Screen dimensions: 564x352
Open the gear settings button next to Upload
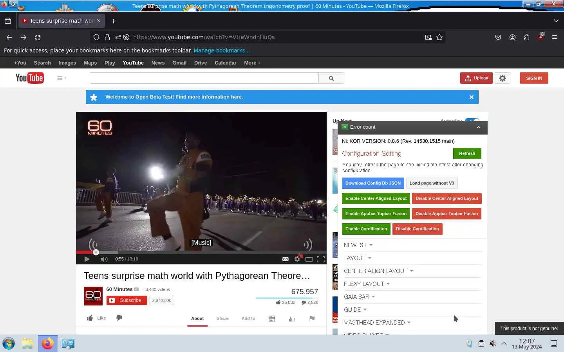coord(503,78)
